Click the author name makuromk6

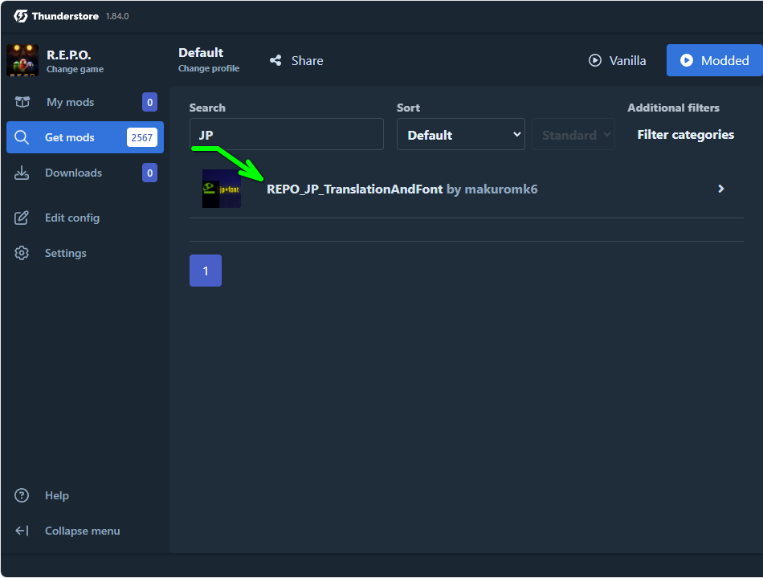pos(501,189)
